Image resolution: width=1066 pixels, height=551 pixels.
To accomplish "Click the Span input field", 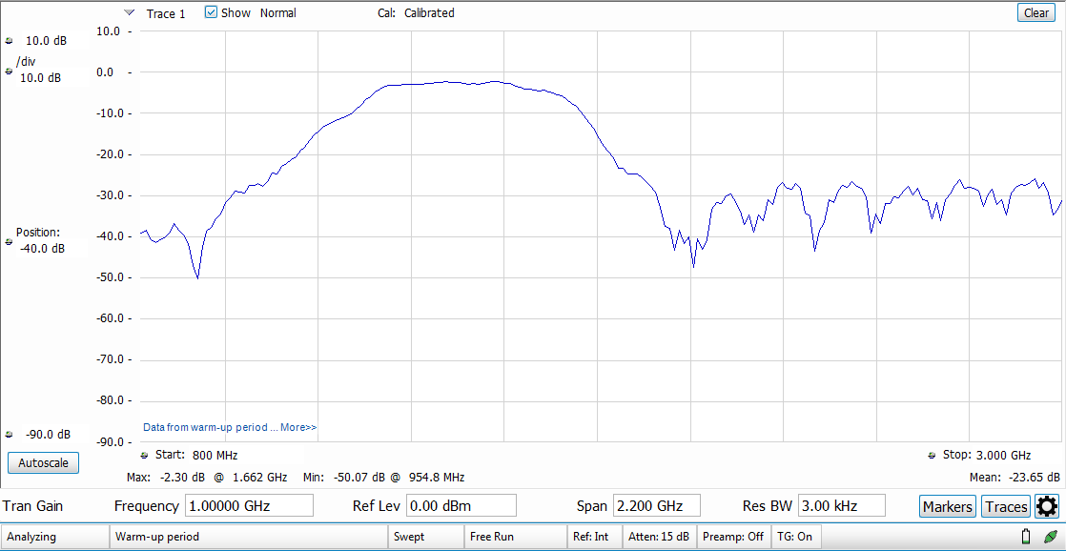I will click(x=656, y=506).
